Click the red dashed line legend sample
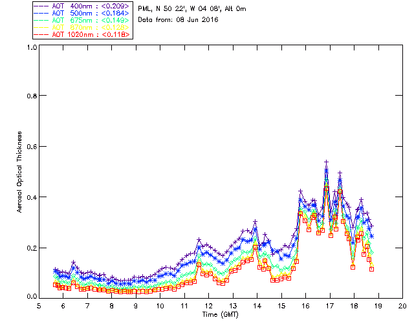 tap(41, 34)
